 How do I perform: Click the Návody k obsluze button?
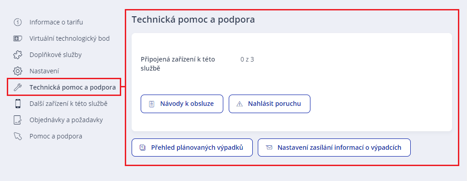(182, 104)
